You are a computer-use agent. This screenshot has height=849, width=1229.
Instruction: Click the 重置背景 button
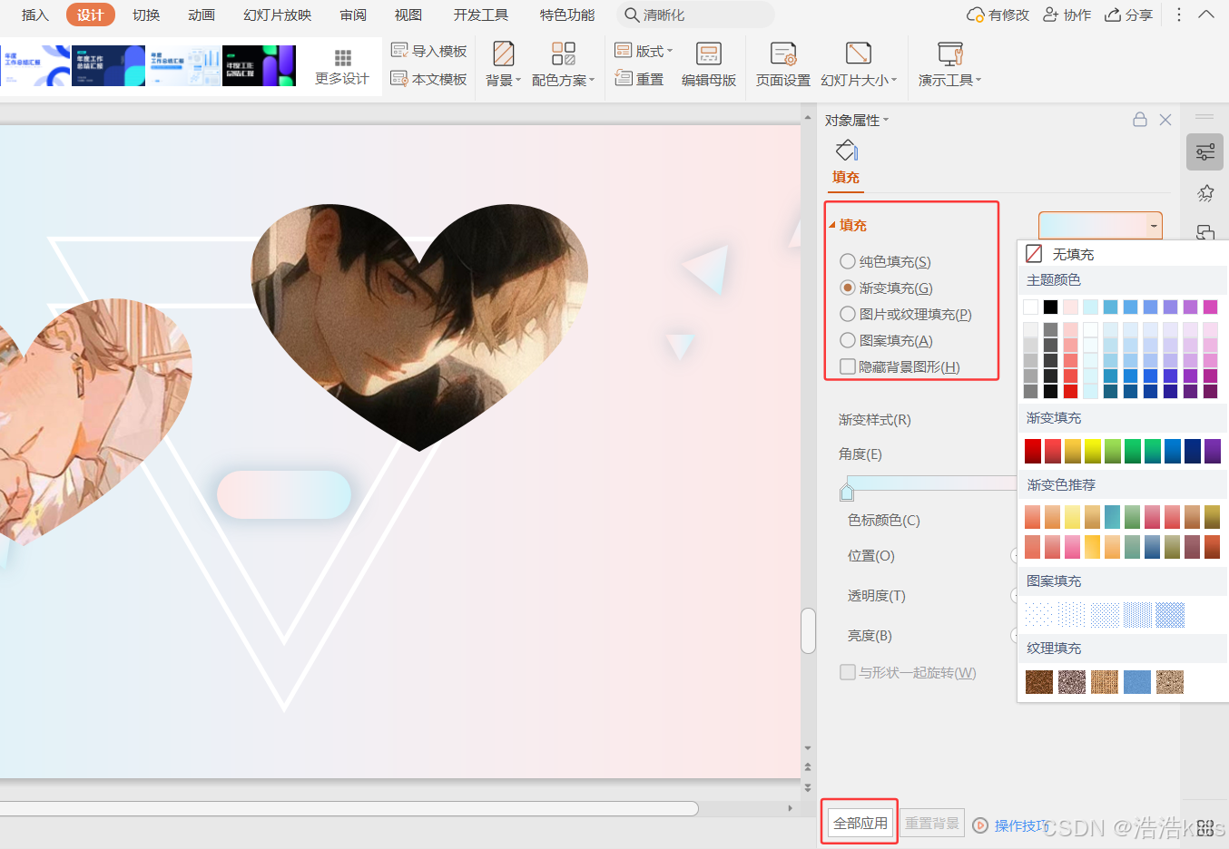click(x=932, y=823)
